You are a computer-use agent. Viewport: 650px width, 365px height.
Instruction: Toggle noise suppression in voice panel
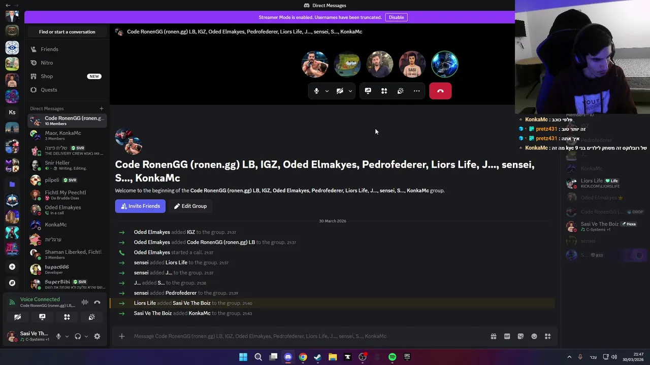tap(85, 302)
